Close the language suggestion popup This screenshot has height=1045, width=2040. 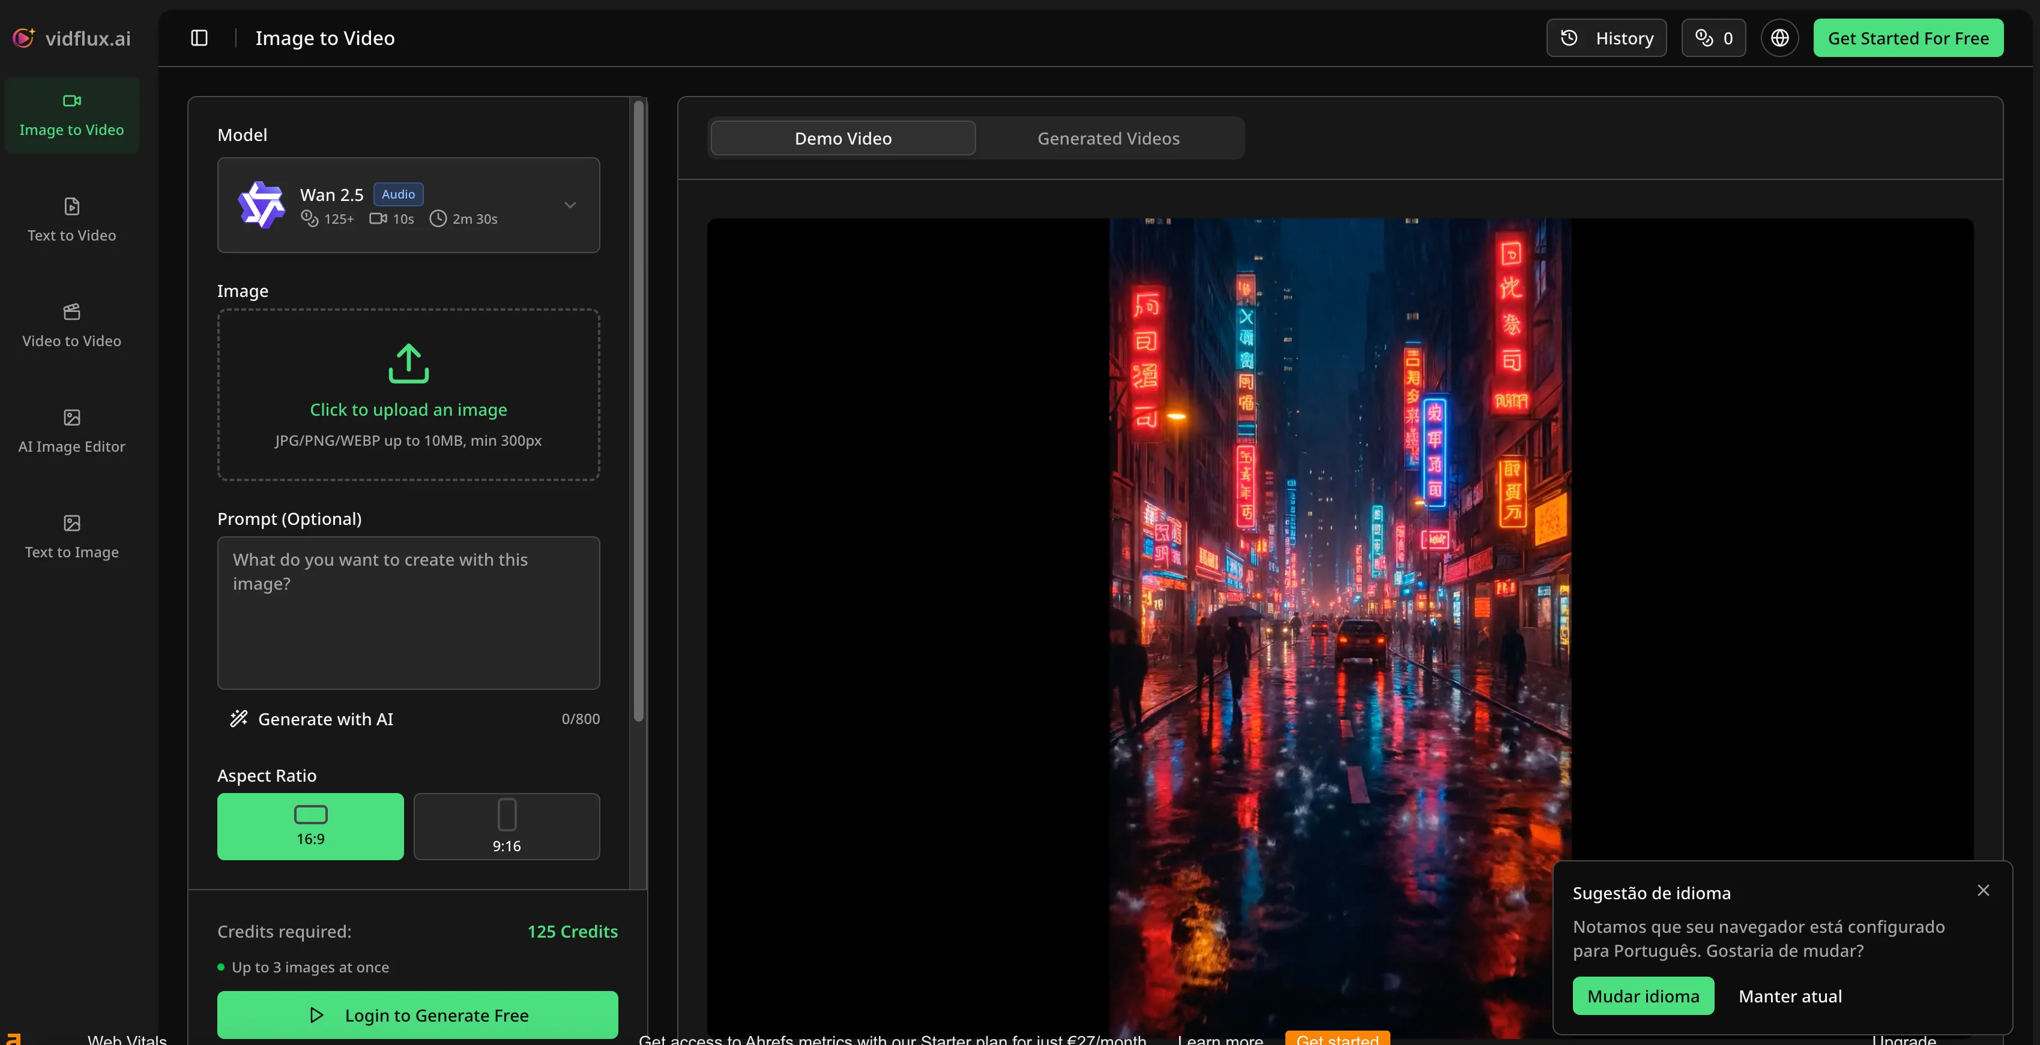[x=1983, y=891]
